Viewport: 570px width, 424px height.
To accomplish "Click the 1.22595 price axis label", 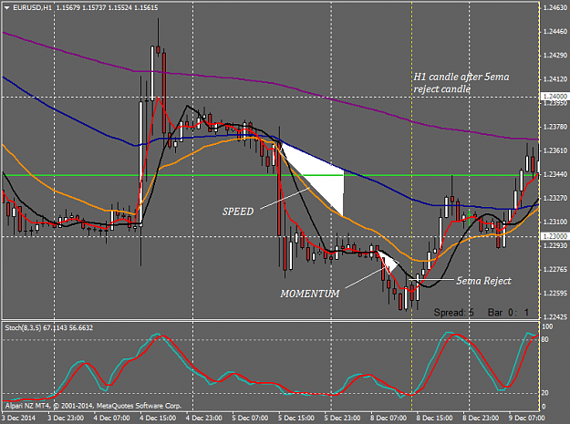I will pos(554,294).
